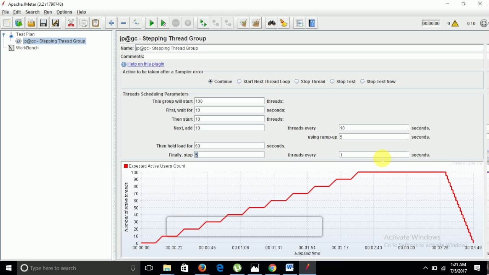Click the elapsed time 00:00:00 display
489x275 pixels.
pos(431,24)
